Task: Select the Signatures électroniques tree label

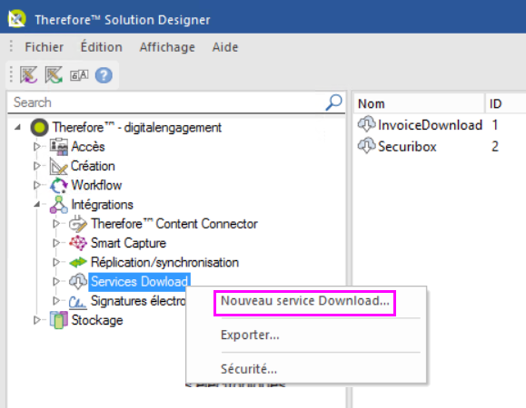Action: point(138,301)
